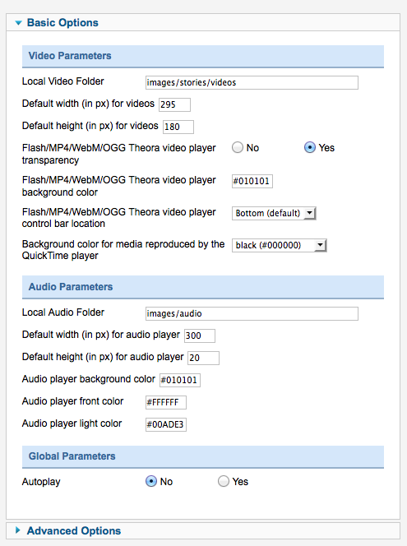Collapse the Basic Options disclosure triangle
Screen dimensions: 407x546
click(x=19, y=23)
